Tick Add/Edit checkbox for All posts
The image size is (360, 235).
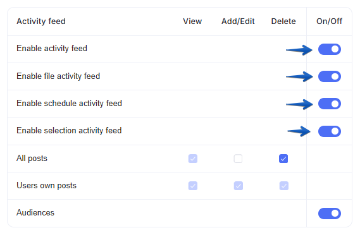pyautogui.click(x=238, y=159)
